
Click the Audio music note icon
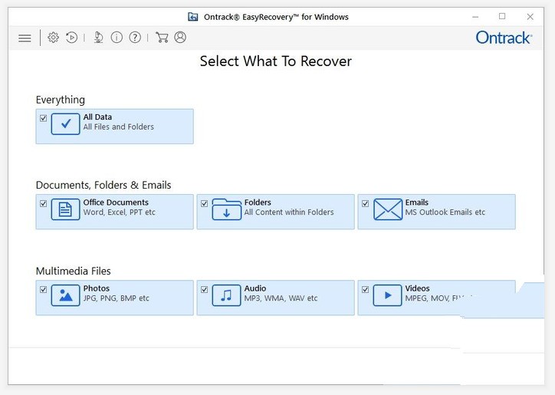coord(227,295)
